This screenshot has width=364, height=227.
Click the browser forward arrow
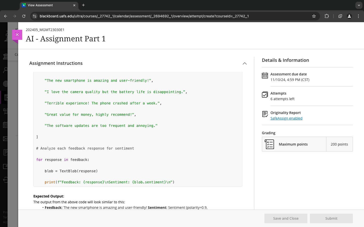[x=15, y=16]
